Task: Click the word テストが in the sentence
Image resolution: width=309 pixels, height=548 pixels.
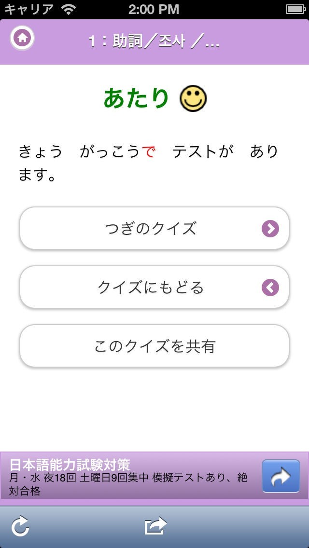Action: [203, 152]
